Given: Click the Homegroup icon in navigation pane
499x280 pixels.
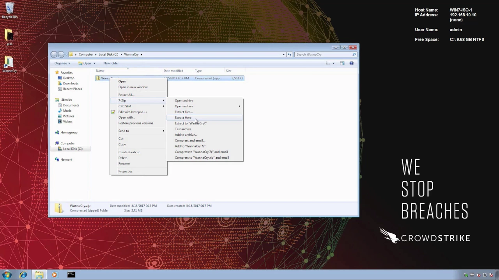Looking at the screenshot, I should tap(57, 132).
